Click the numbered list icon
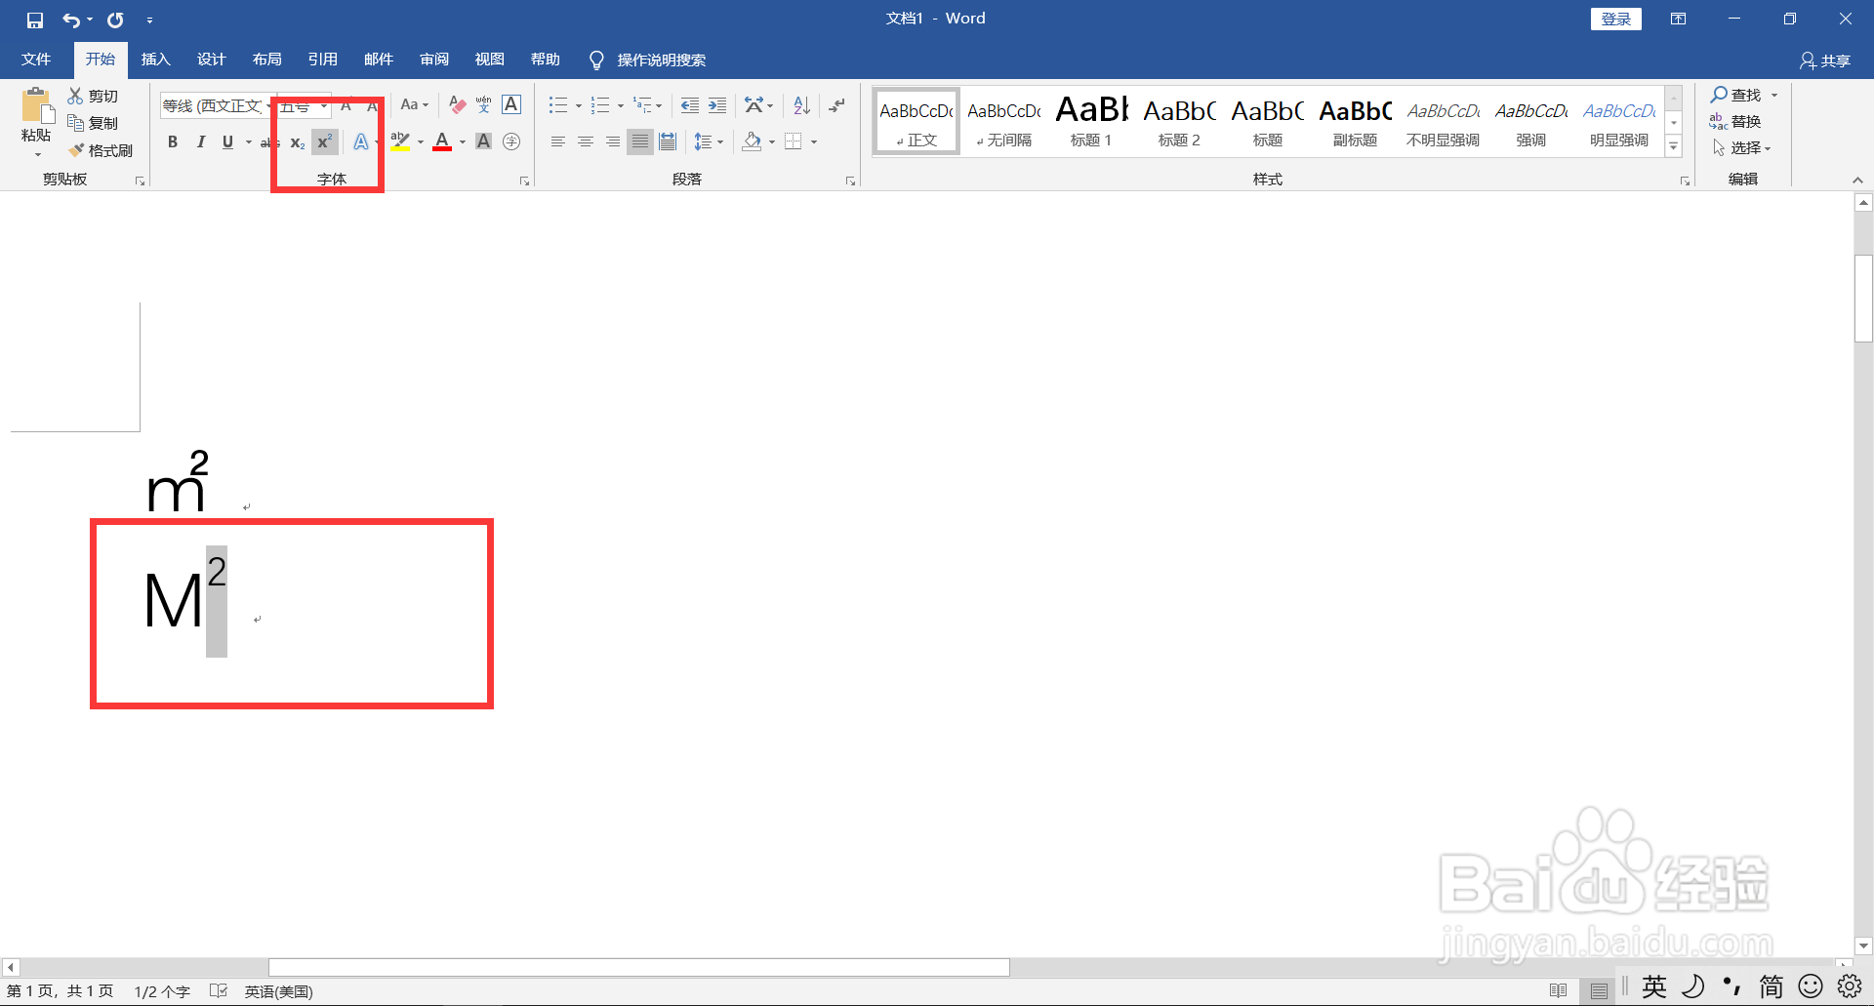The image size is (1874, 1006). pyautogui.click(x=600, y=104)
